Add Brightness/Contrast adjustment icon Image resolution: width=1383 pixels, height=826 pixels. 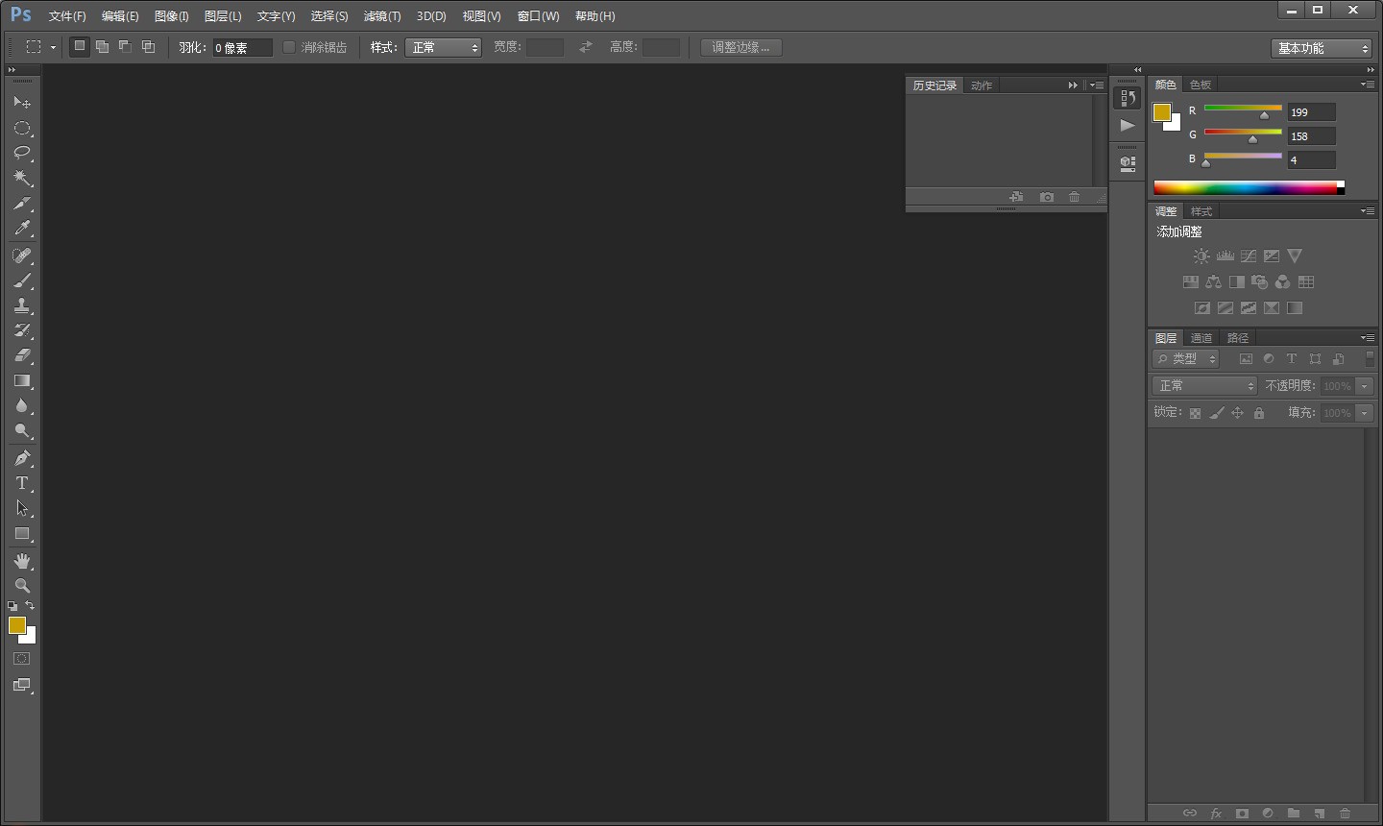coord(1201,256)
